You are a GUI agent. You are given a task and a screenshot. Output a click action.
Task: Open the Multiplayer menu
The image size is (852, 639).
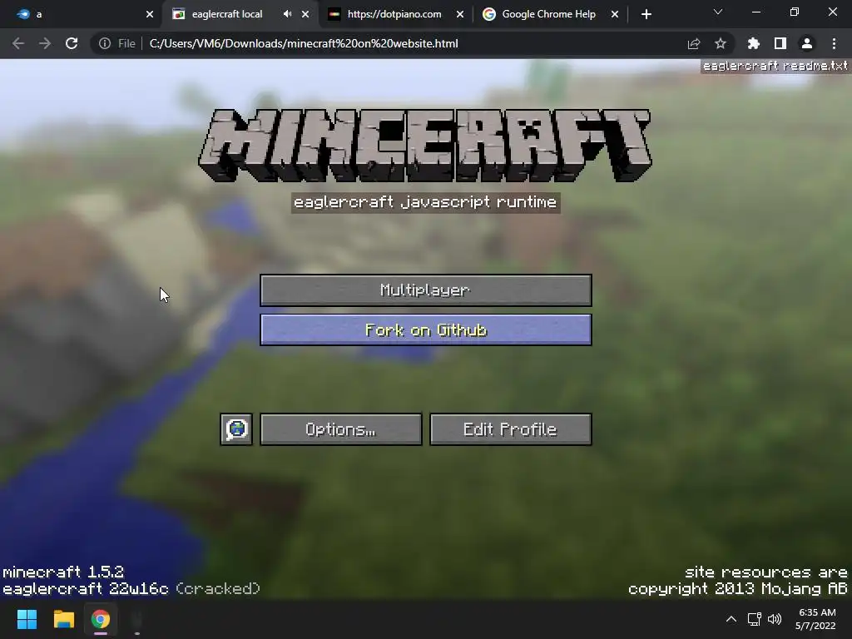[425, 290]
